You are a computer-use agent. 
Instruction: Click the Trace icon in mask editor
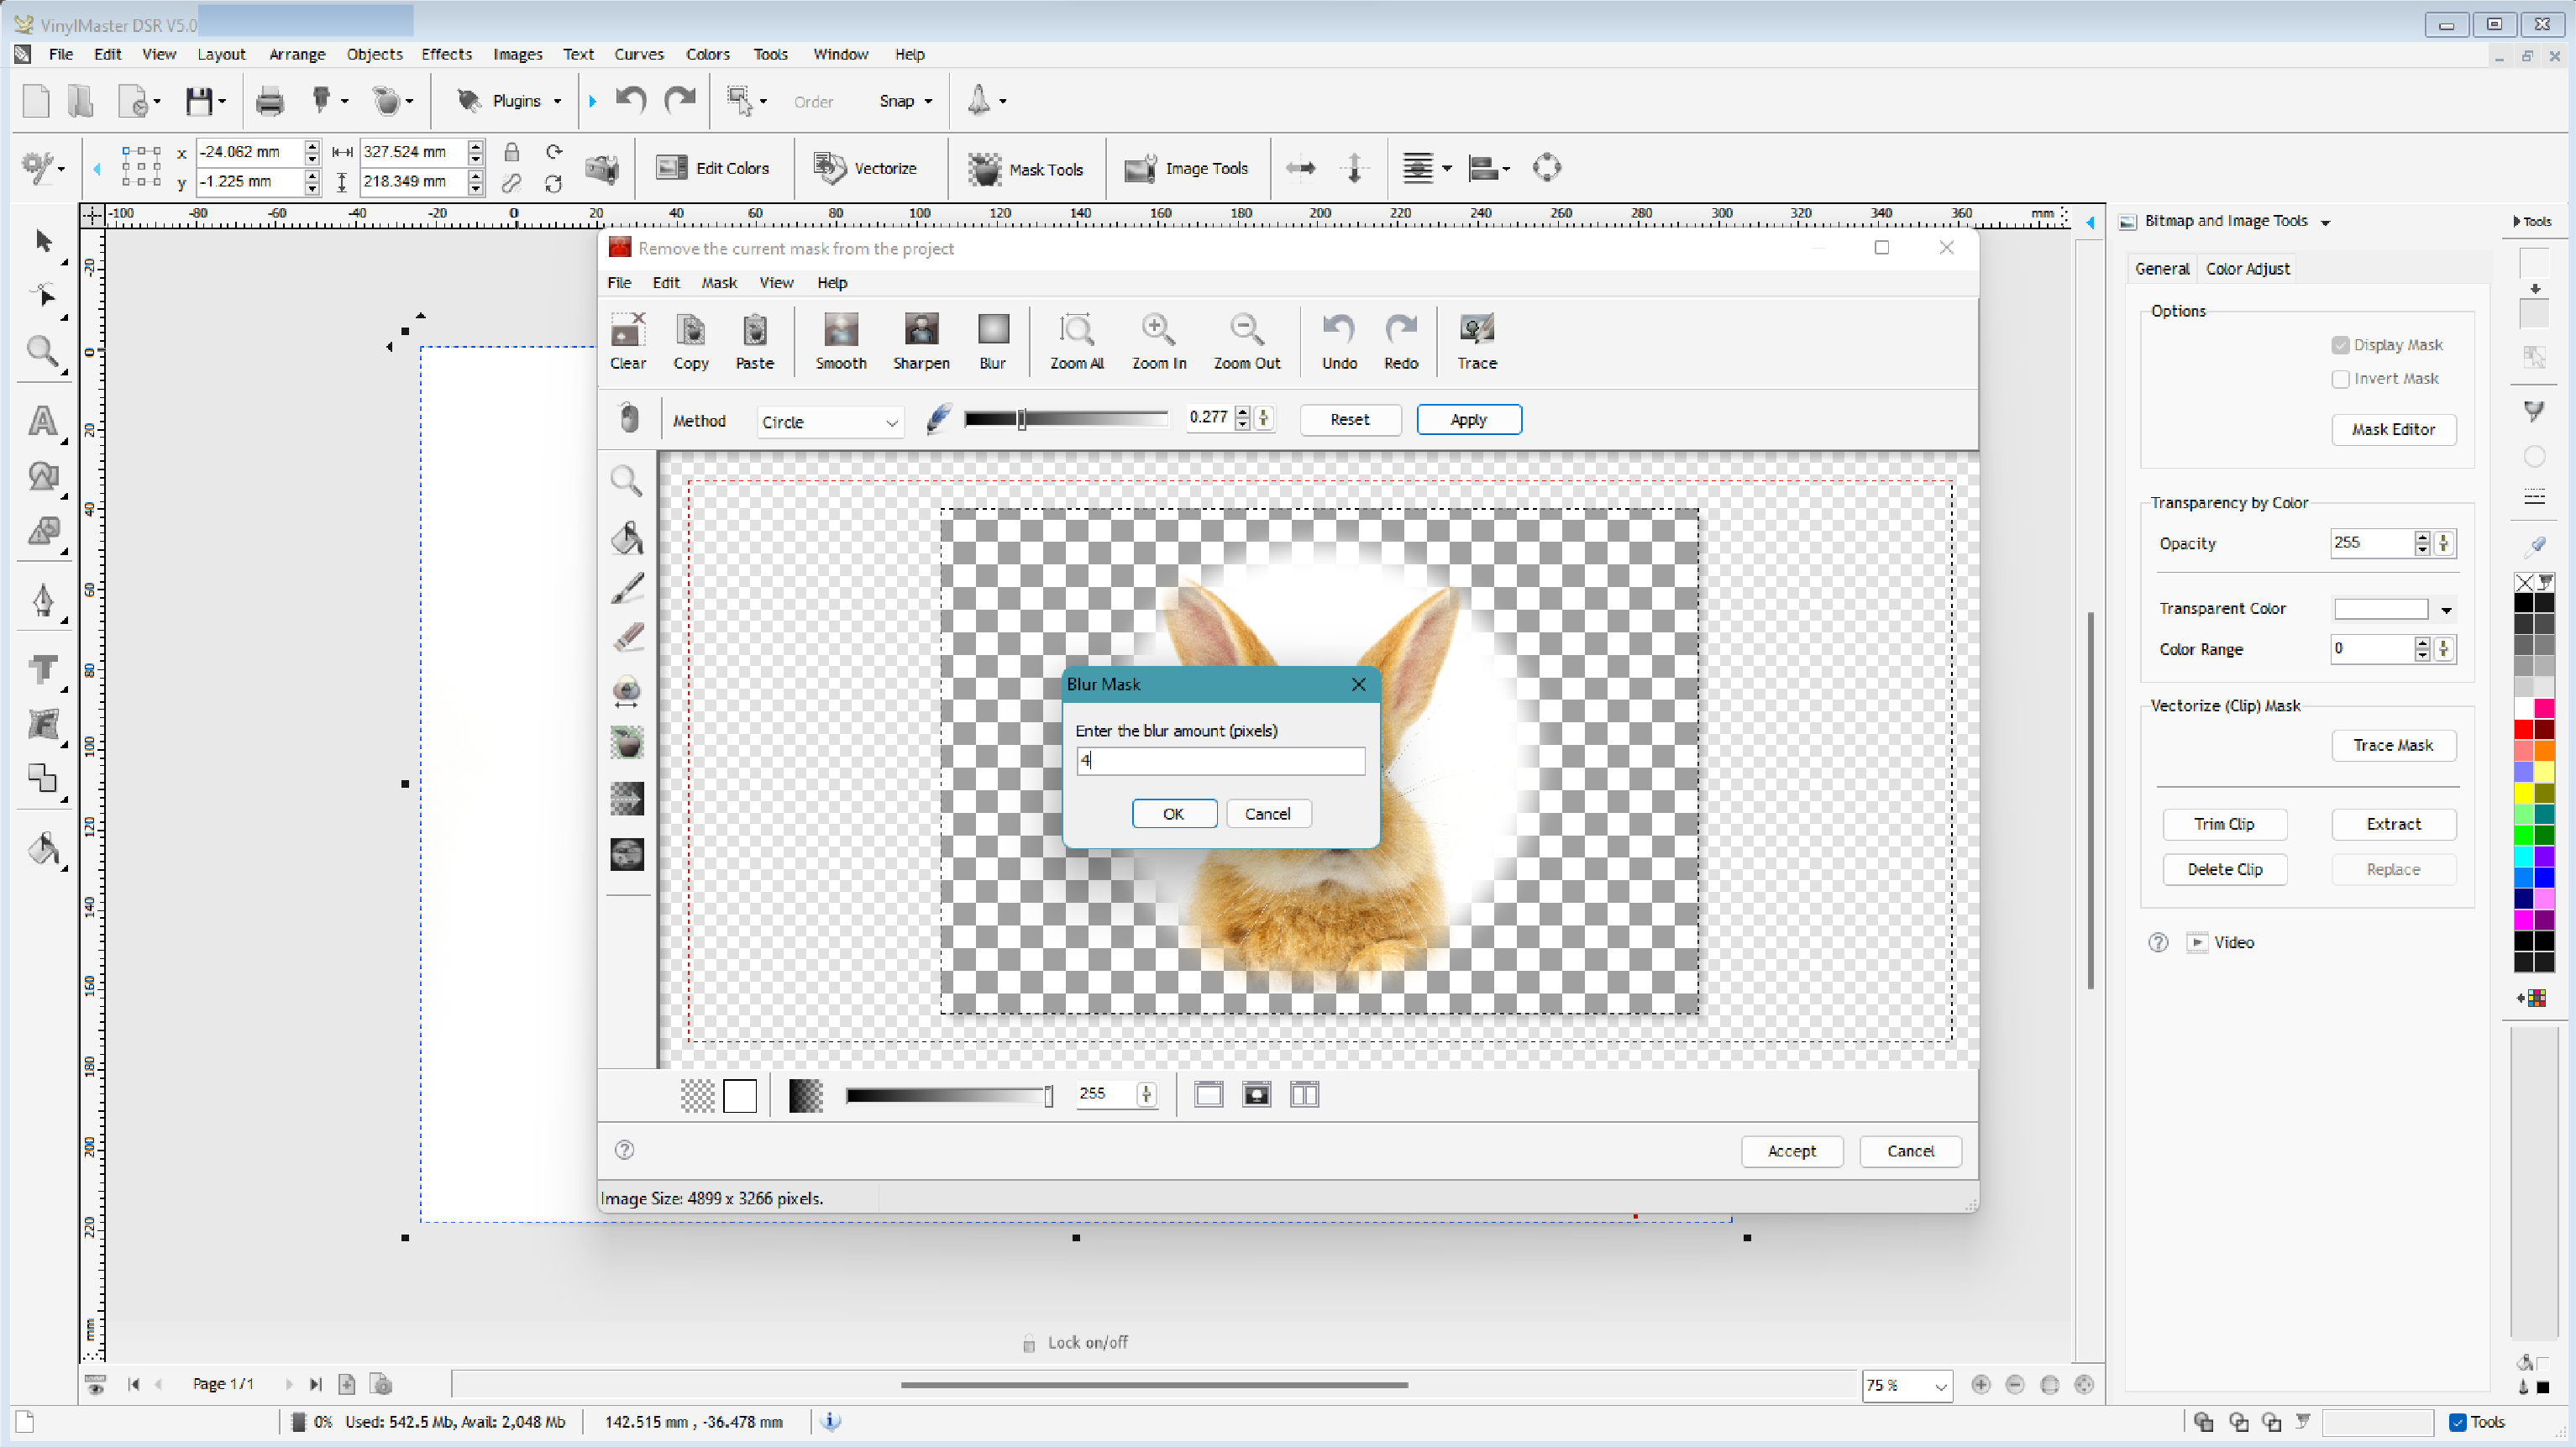[1476, 341]
